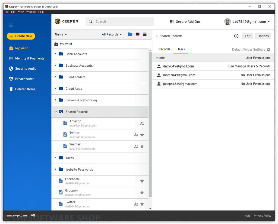Viewport: 278px width, 224px height.
Task: Select the Groupon record
Action: pos(100,193)
